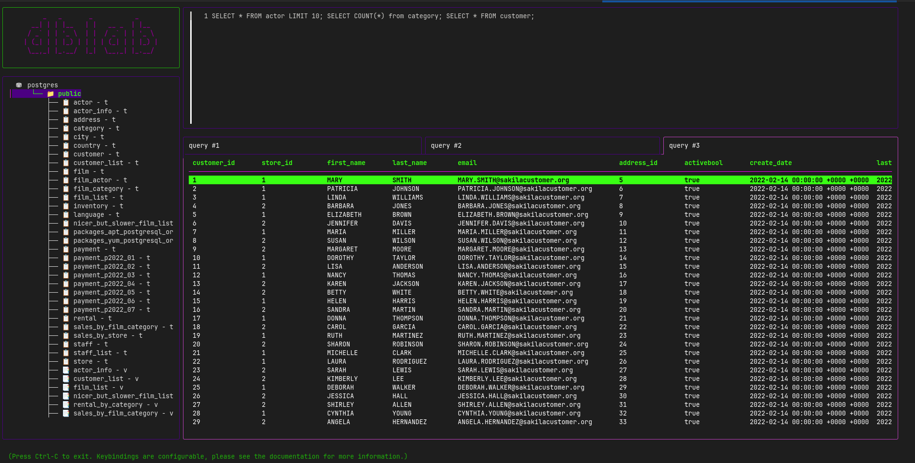Click the staff - t table icon
The width and height of the screenshot is (915, 463).
click(x=66, y=344)
